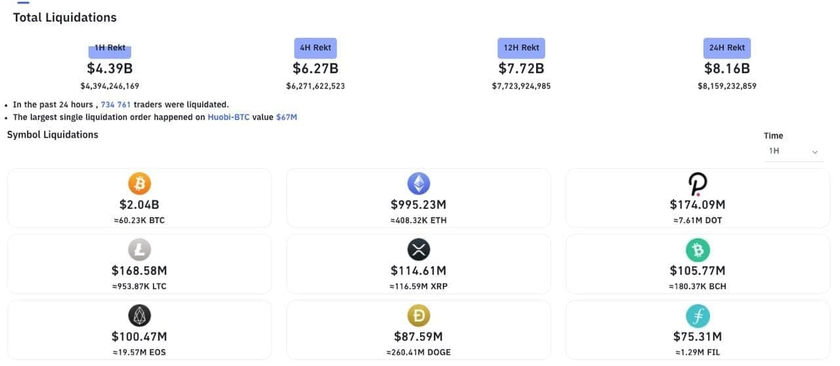The image size is (840, 366).
Task: Click the ≈7.61M DOT quantity text
Action: 698,221
